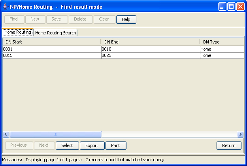This screenshot has width=247, height=166.
Task: Export the results with the Export button
Action: (92, 145)
